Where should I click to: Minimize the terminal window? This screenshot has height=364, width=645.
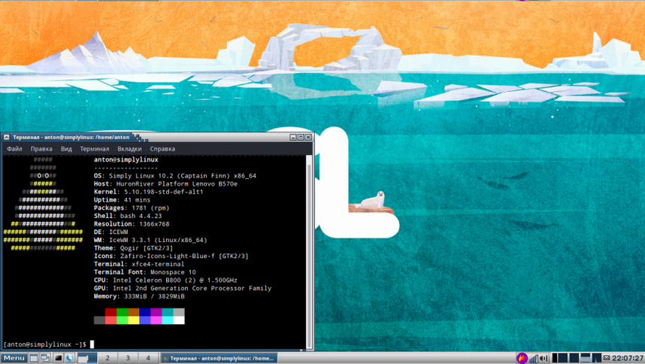(x=293, y=137)
